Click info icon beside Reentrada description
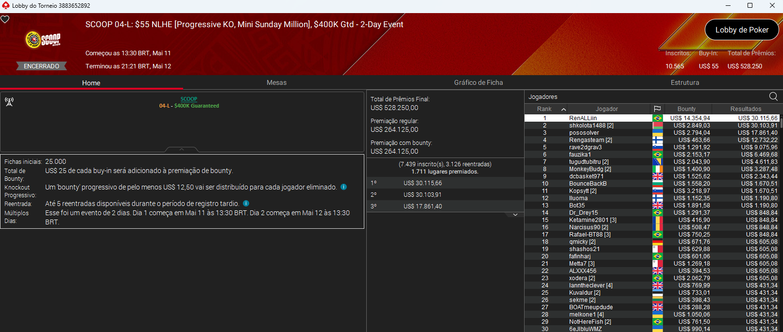This screenshot has height=332, width=783. [x=246, y=204]
